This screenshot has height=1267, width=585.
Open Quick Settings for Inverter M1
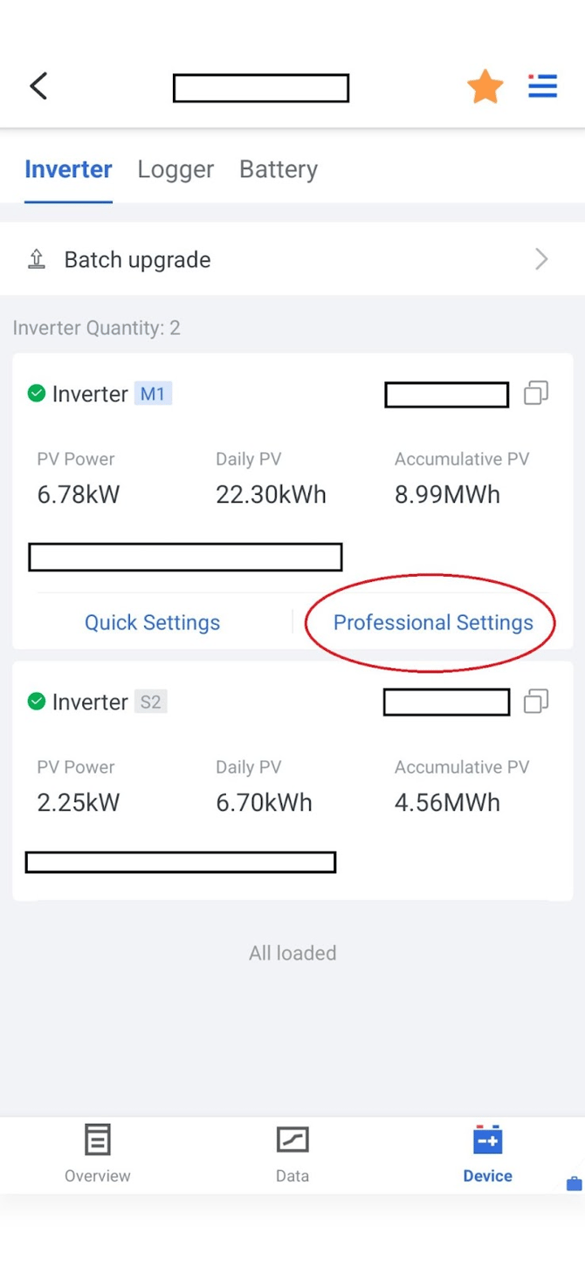point(152,622)
